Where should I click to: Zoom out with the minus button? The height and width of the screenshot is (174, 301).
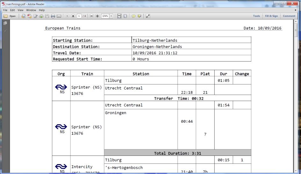click(92, 16)
